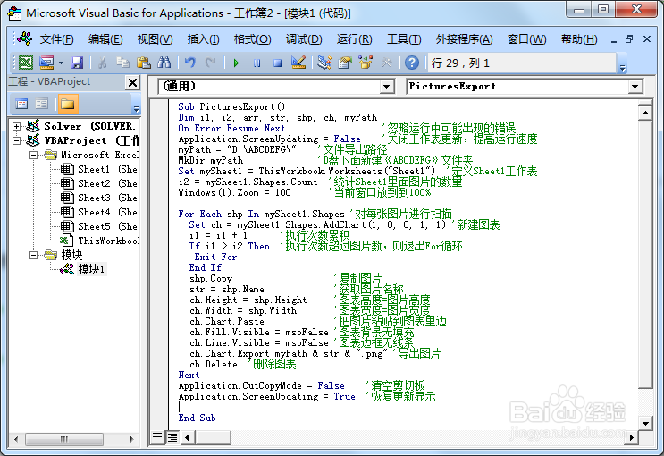
Task: Open the 运行(R) menu
Action: [354, 39]
